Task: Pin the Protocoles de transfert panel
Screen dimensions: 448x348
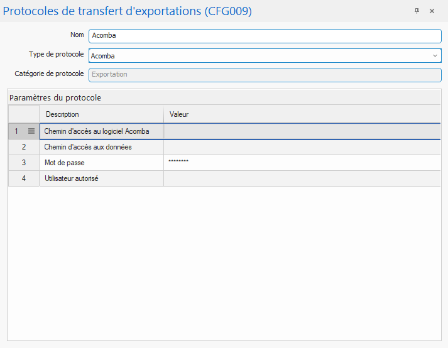Action: pos(417,11)
